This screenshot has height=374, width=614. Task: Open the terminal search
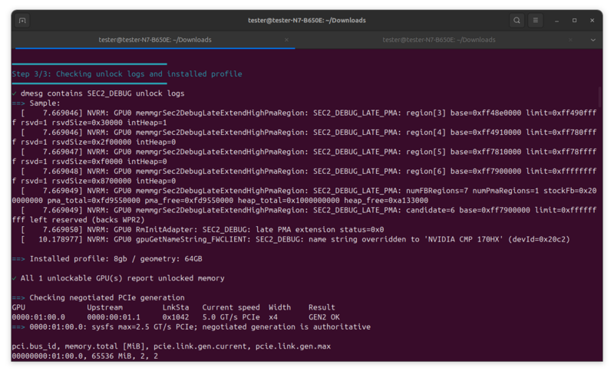click(517, 21)
